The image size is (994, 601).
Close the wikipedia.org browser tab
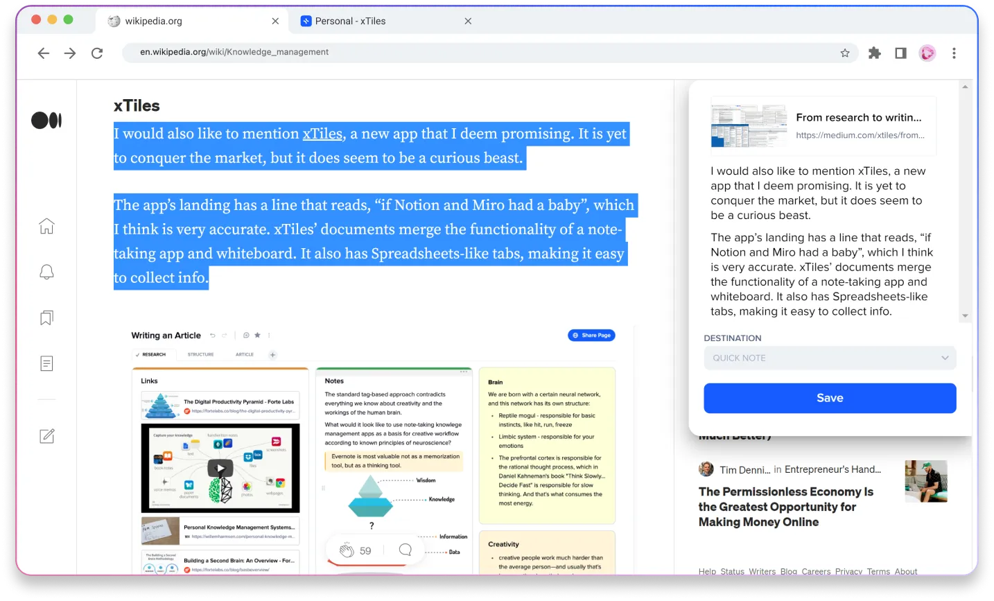[x=275, y=21]
